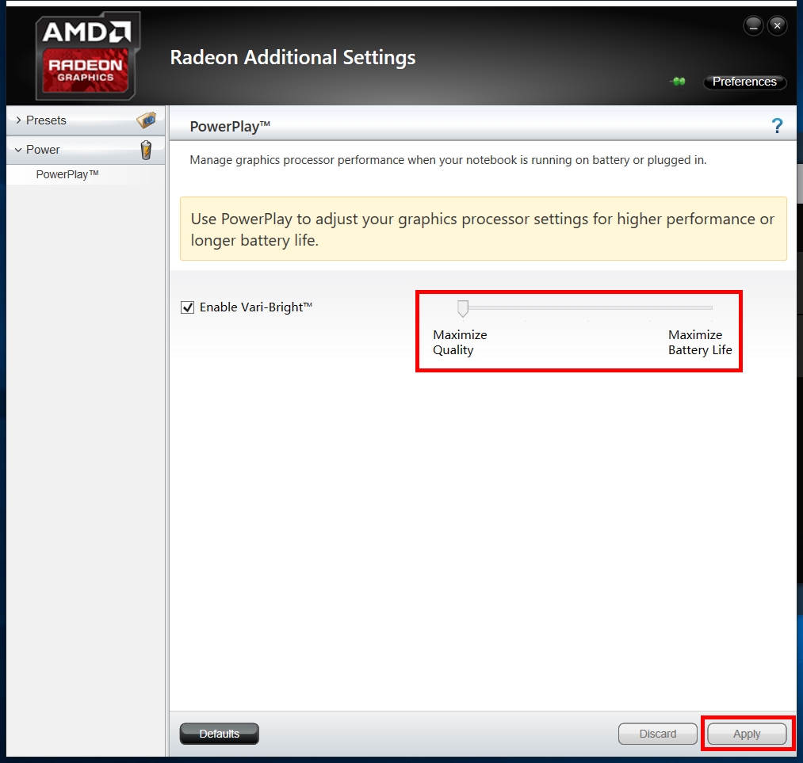803x763 pixels.
Task: Click the Vari-Bright slider thumb
Action: pos(463,308)
